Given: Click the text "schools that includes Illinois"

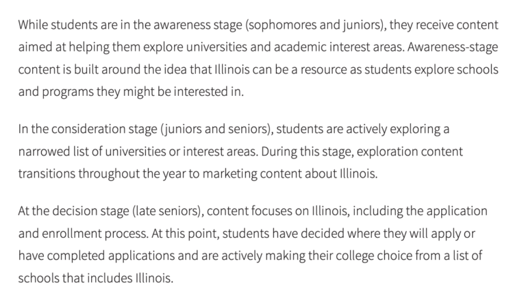Looking at the screenshot, I should pyautogui.click(x=95, y=278).
